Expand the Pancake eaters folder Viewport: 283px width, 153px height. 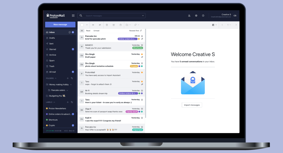[67, 90]
